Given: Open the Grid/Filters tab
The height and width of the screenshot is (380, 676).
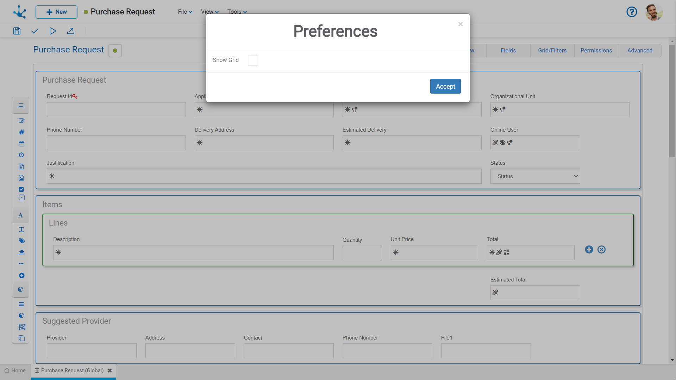Looking at the screenshot, I should pos(552,50).
